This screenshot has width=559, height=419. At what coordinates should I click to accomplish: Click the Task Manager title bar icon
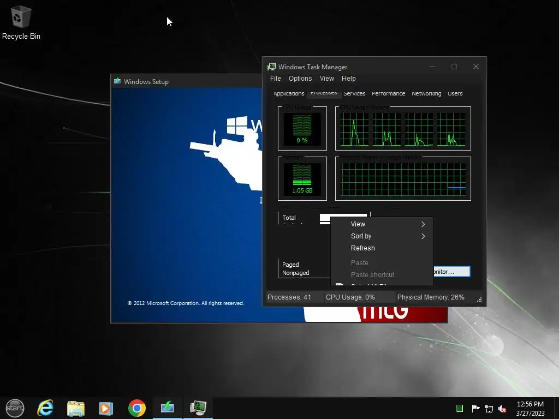272,67
